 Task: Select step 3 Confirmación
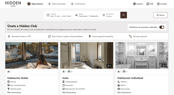coord(78,4)
